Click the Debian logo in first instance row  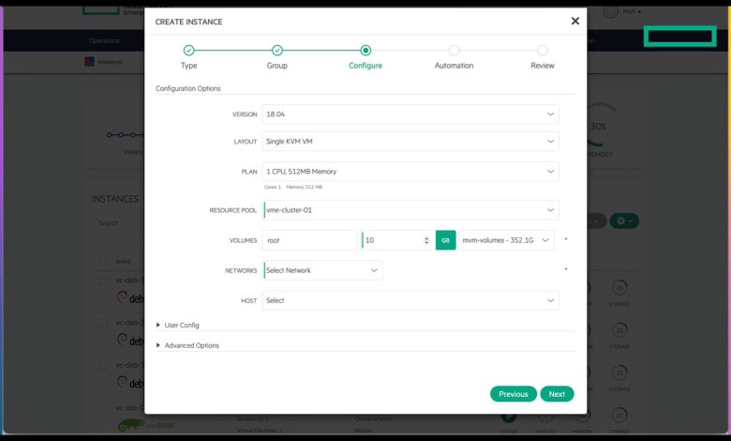coord(130,297)
